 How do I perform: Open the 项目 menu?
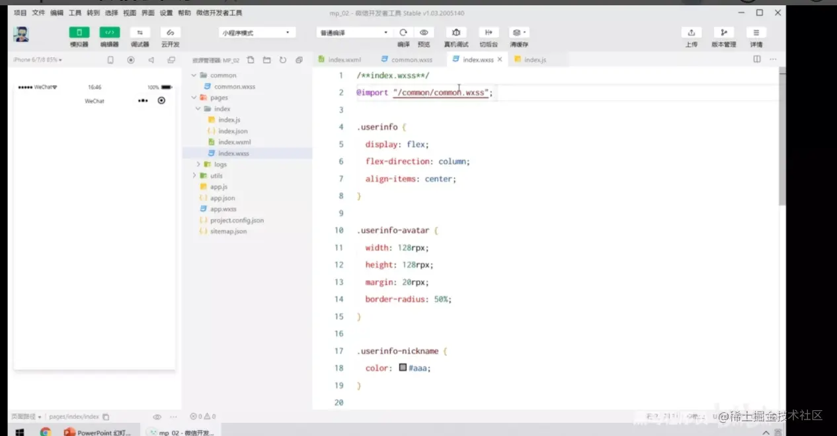[x=20, y=13]
